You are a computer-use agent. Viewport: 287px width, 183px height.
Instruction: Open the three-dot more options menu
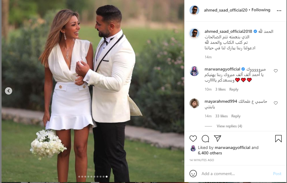279,11
